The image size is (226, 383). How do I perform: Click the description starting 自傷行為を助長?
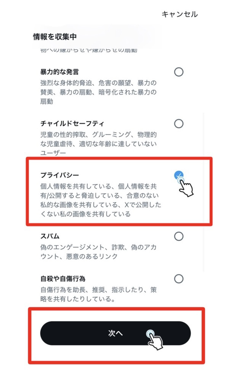click(x=98, y=294)
